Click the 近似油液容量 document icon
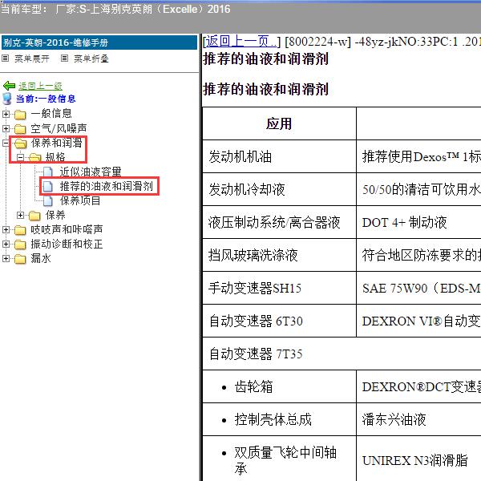 click(x=48, y=172)
